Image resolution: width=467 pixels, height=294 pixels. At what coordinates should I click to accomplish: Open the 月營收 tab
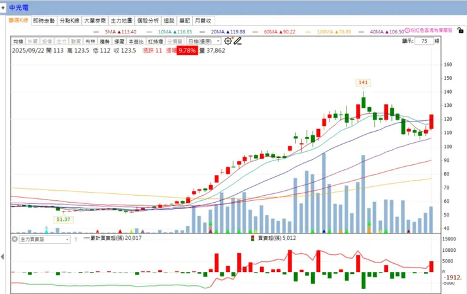point(203,21)
